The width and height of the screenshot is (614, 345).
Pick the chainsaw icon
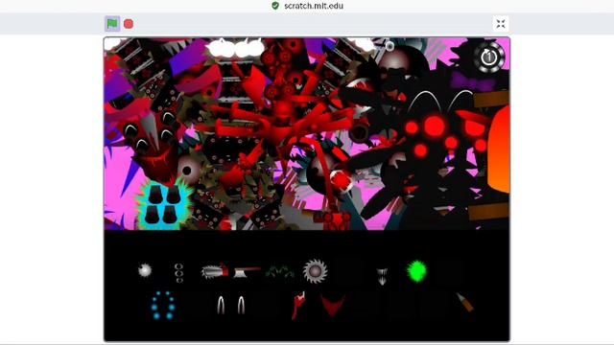point(215,271)
